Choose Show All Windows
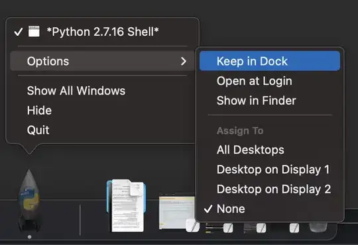Screen dimensions: 358x245 click(102, 91)
